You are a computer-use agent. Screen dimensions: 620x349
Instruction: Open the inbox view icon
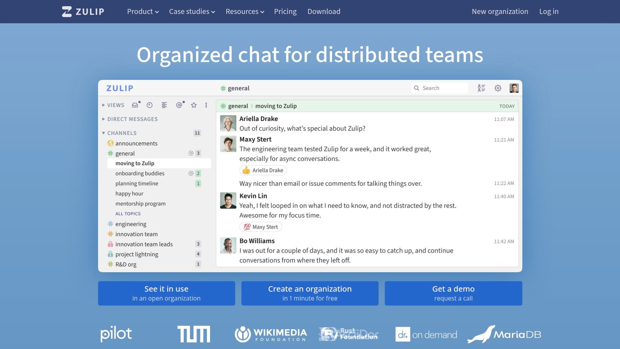(135, 105)
